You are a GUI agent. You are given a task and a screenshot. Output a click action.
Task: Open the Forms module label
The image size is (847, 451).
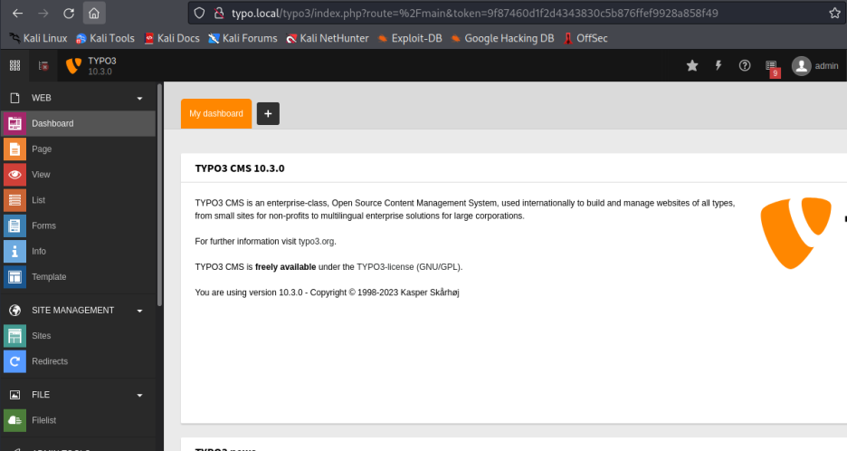point(43,225)
